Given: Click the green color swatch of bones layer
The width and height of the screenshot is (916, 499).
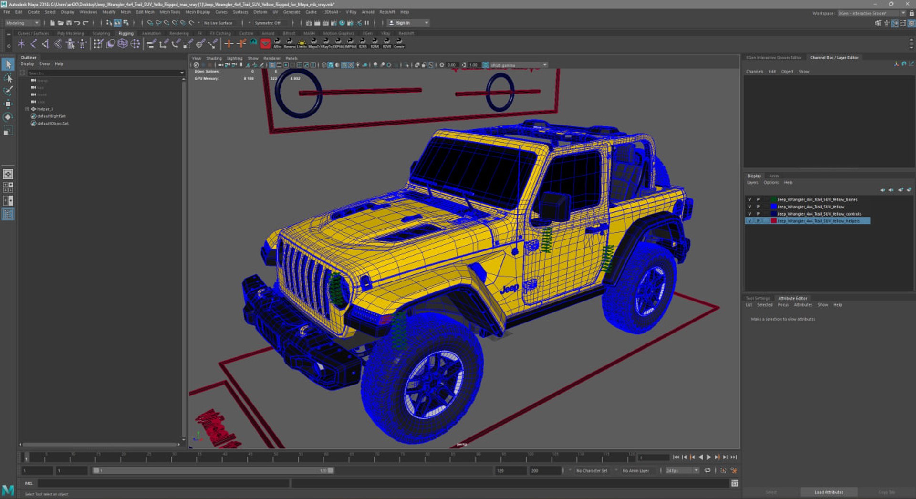Looking at the screenshot, I should 774,199.
